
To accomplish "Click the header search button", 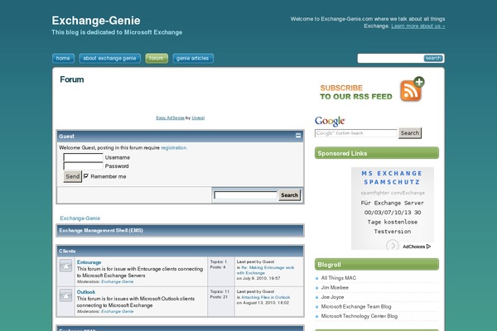I will pyautogui.click(x=433, y=58).
